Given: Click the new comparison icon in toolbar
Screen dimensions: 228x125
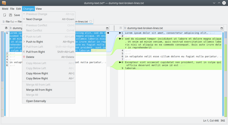Looking at the screenshot, I should click(x=5, y=15).
